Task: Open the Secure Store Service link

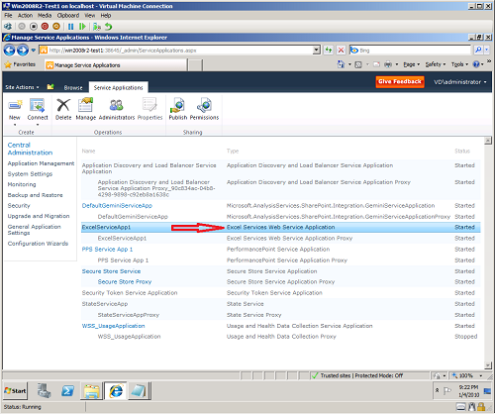Action: 111,271
